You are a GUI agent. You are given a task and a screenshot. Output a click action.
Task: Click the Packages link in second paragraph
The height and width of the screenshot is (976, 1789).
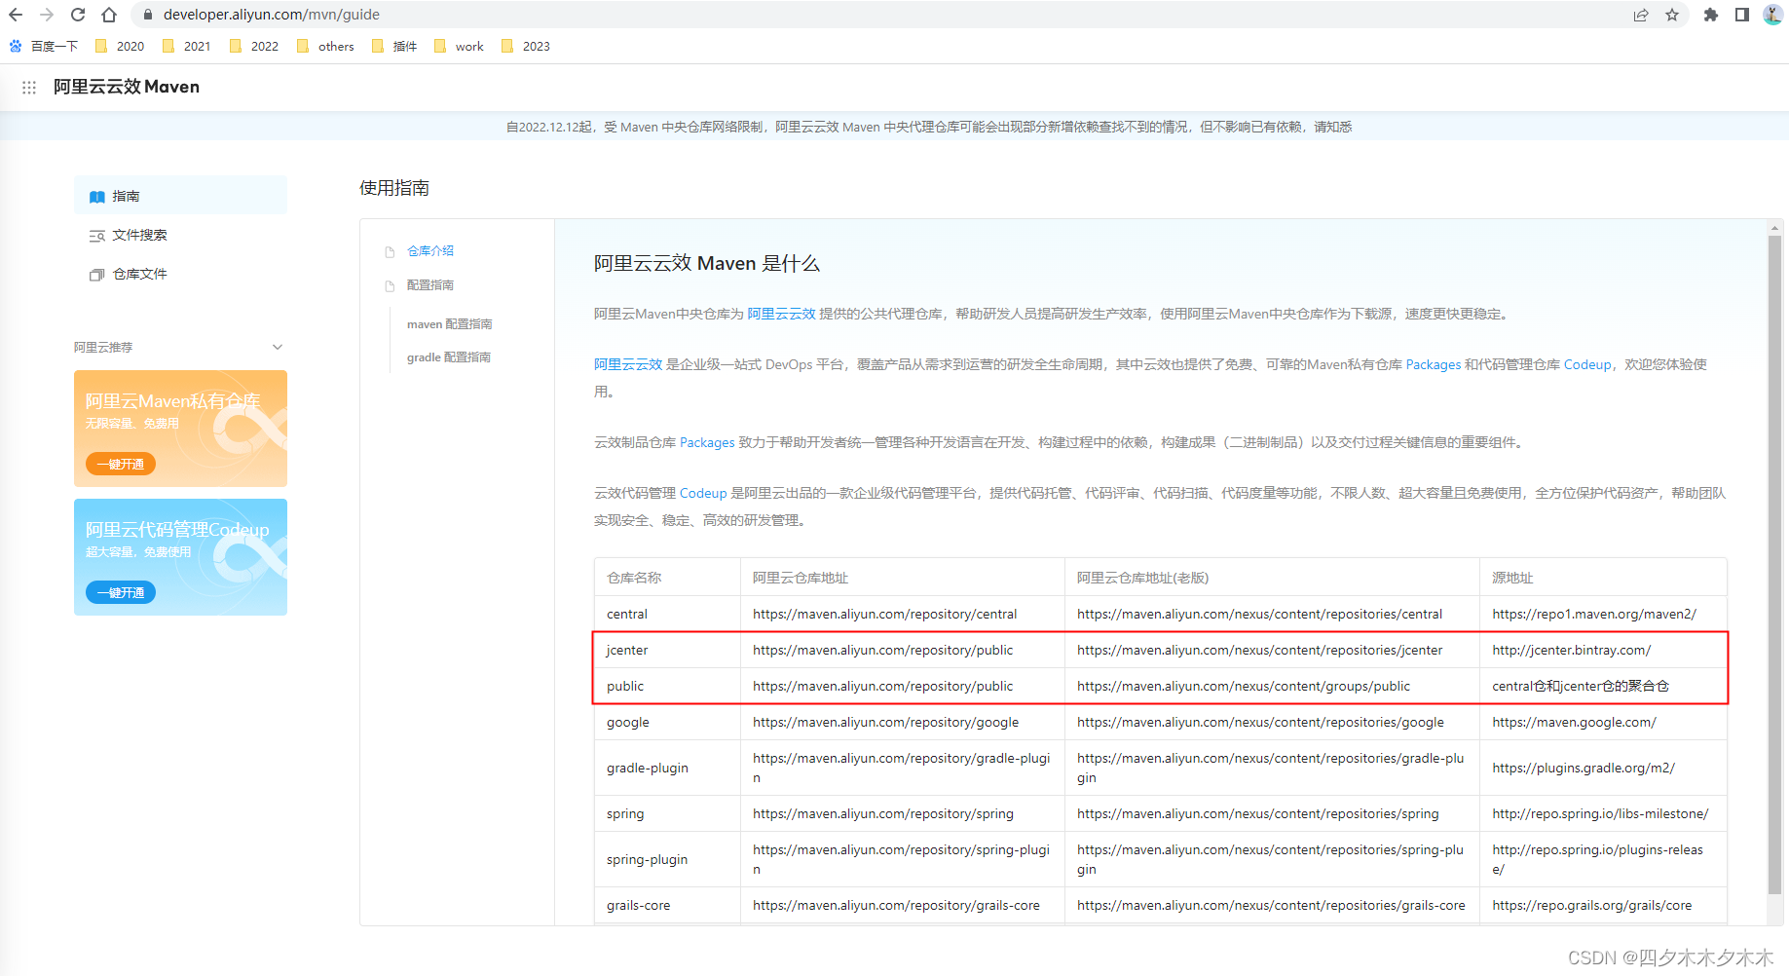[x=1434, y=364]
